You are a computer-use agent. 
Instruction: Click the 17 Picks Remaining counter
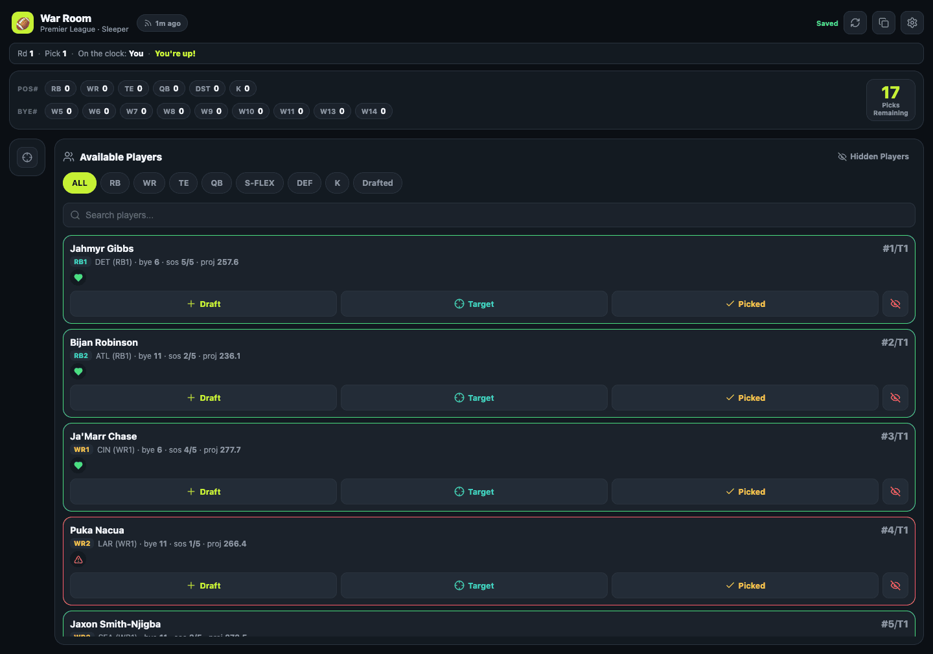click(x=891, y=100)
